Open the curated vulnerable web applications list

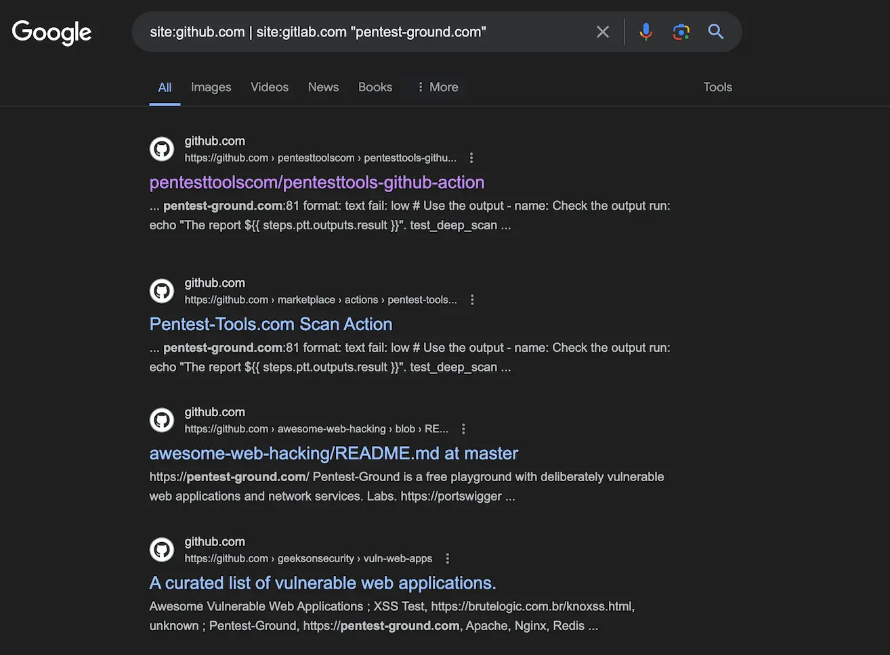[x=322, y=583]
